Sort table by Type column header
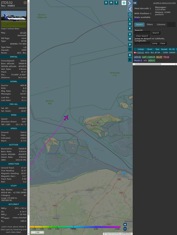 [157, 49]
